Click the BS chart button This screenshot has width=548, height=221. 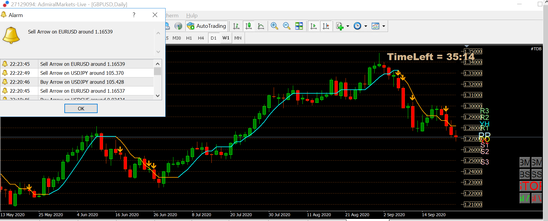(x=525, y=174)
